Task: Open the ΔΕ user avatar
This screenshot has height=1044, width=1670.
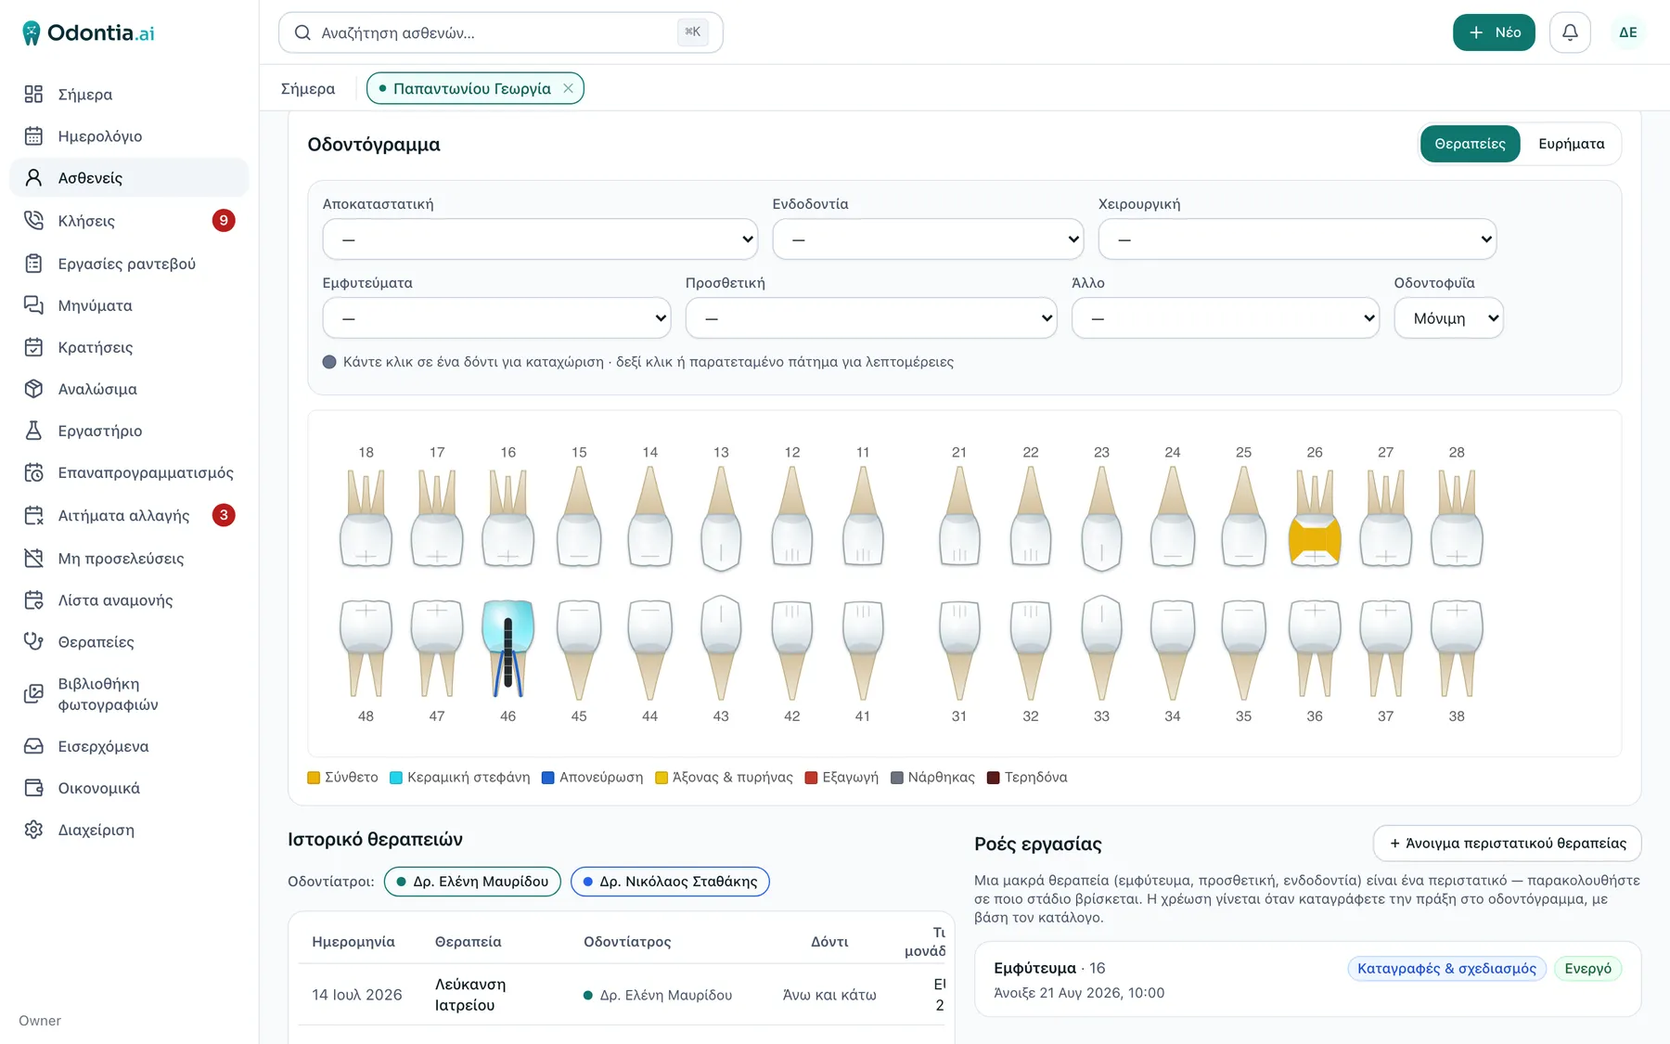Action: click(x=1628, y=32)
